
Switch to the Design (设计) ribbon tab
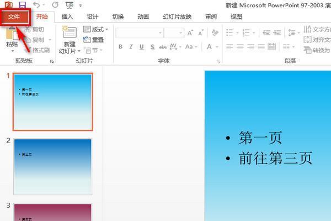(92, 17)
